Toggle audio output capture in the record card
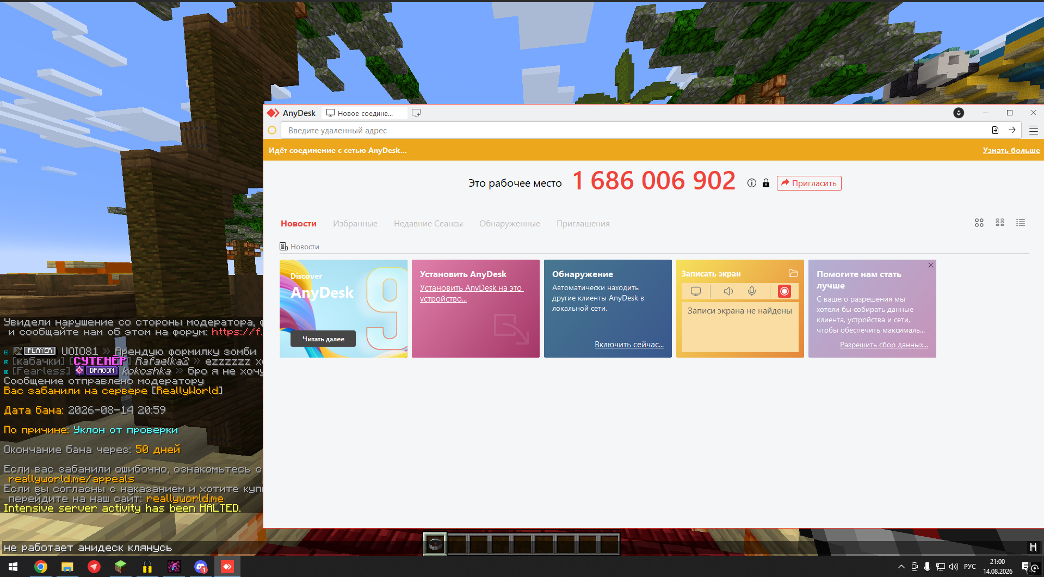The image size is (1044, 577). (x=728, y=291)
